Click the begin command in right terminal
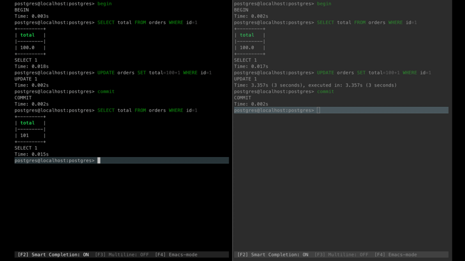Image resolution: width=465 pixels, height=261 pixels. click(324, 3)
